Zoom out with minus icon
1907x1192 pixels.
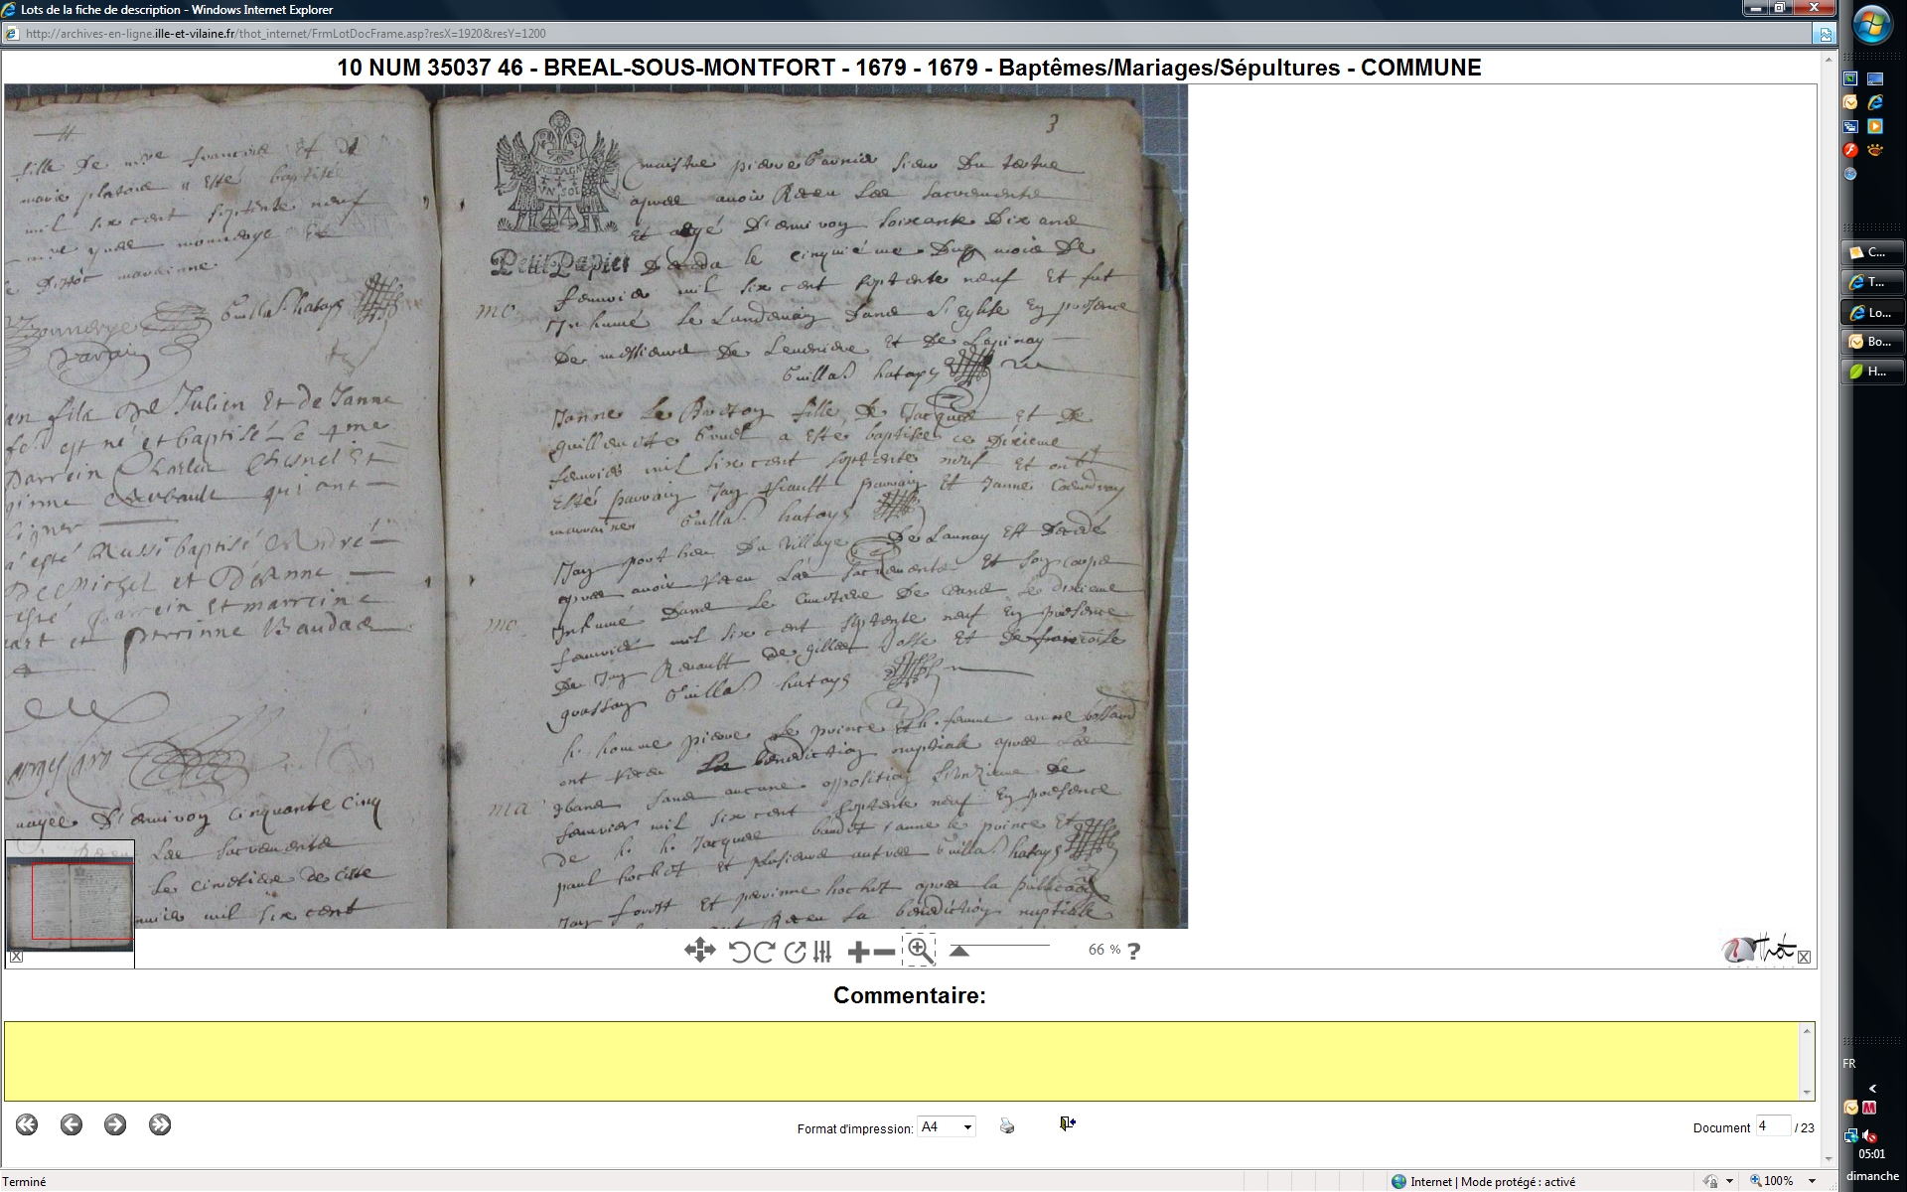[x=884, y=952]
